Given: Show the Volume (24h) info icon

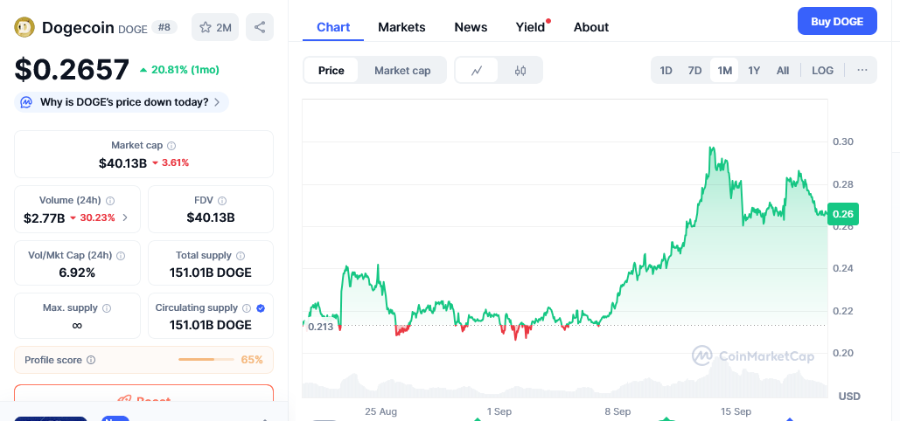Looking at the screenshot, I should point(110,201).
